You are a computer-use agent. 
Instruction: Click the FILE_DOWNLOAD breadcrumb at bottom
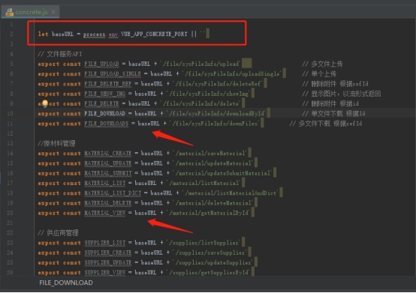66,283
